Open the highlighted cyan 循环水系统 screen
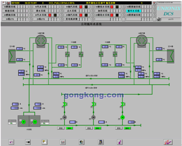182x146 pixels. coord(133,11)
